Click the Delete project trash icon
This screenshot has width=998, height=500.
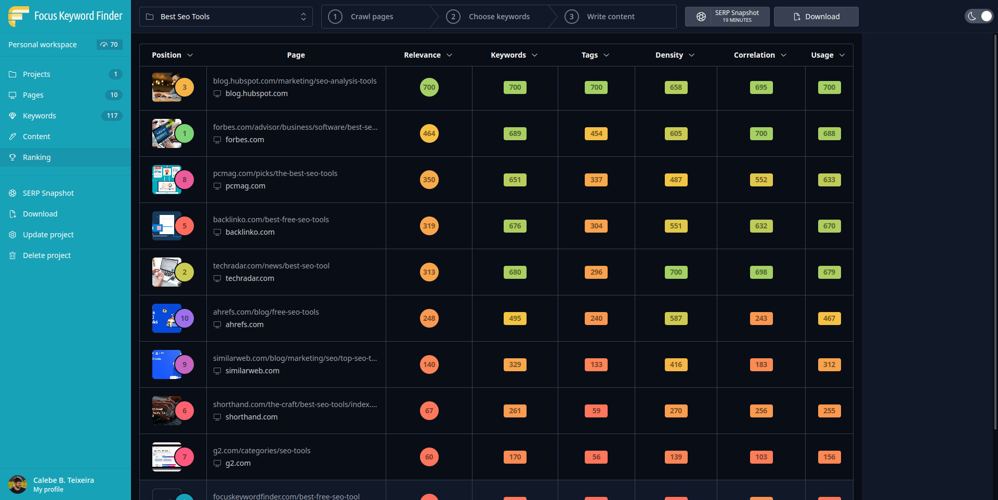12,255
